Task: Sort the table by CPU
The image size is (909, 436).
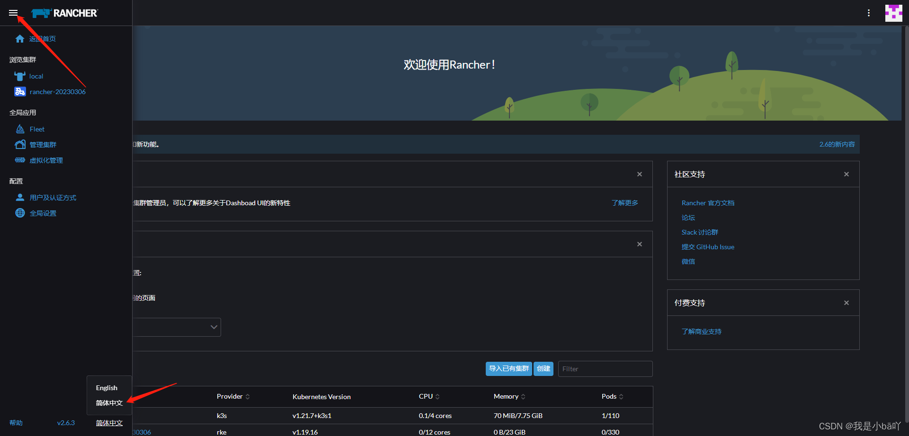Action: click(429, 396)
